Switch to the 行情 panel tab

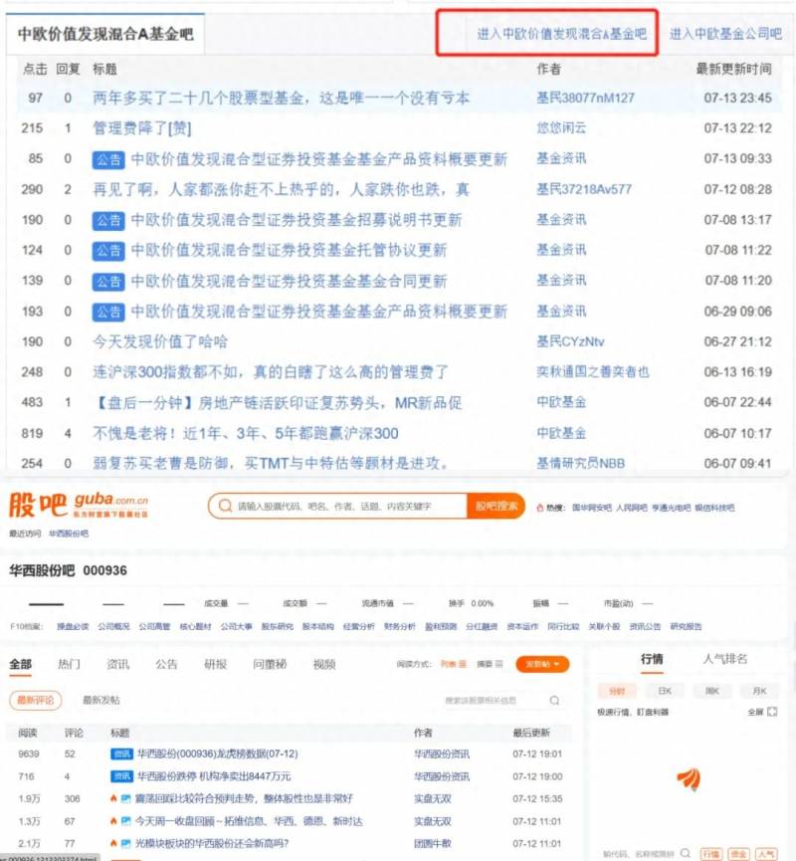coord(652,659)
